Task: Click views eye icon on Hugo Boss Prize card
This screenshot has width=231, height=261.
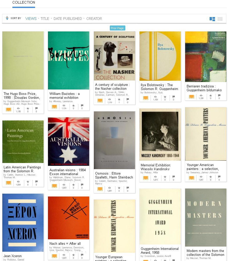Action: (18, 108)
